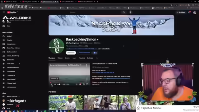Open link under 'Don't click on this link'
This screenshot has height=112, width=199.
(103, 72)
